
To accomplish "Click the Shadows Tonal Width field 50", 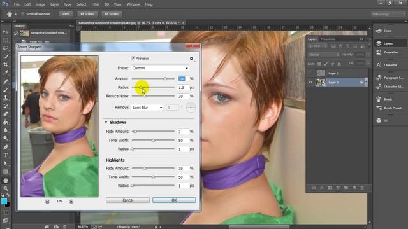I will [x=183, y=141].
